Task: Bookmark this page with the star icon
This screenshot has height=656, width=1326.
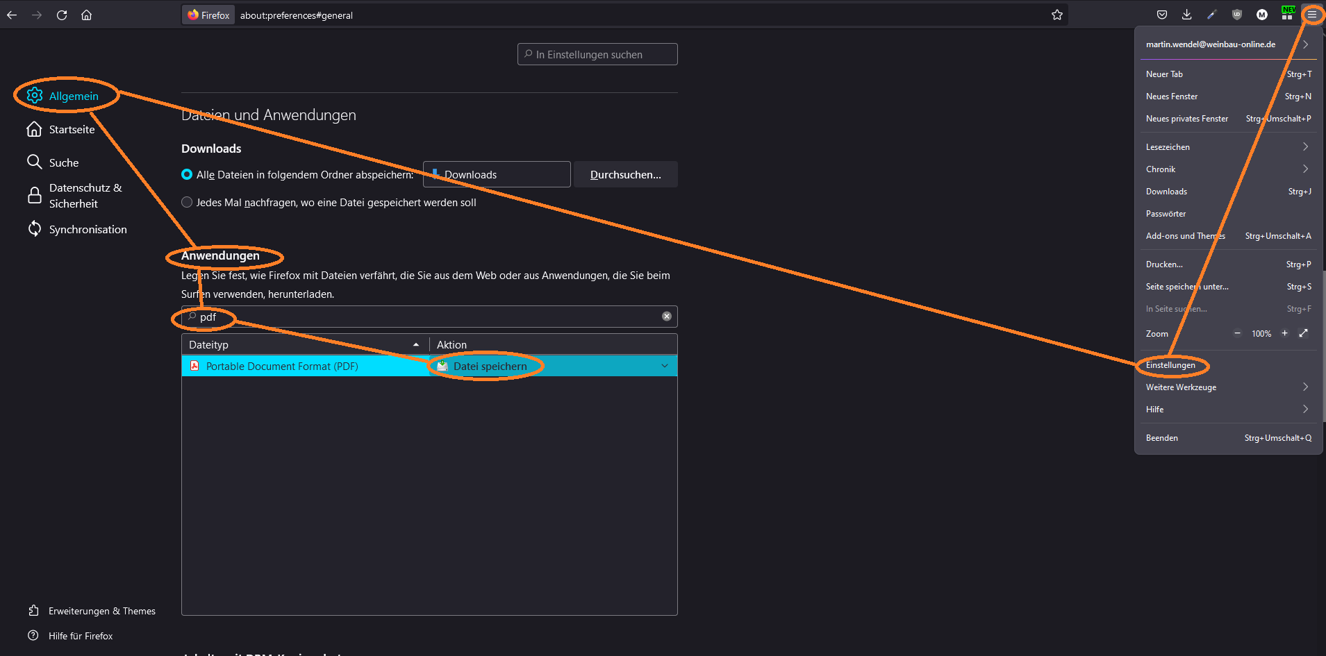Action: click(1056, 15)
